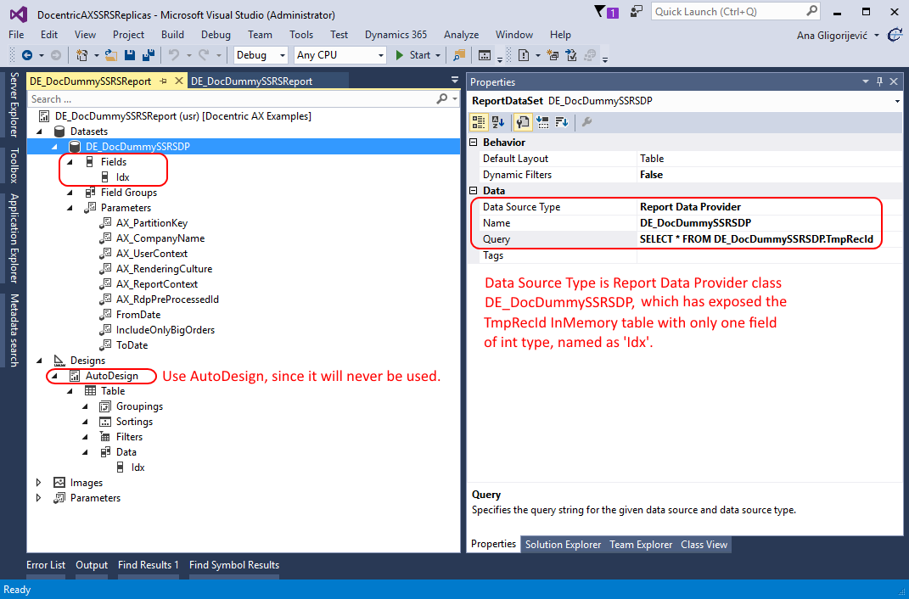Open the Build menu
This screenshot has width=909, height=599.
point(173,35)
